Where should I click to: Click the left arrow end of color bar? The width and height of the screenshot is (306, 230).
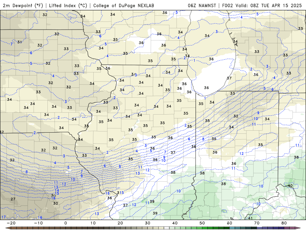click(x=8, y=228)
